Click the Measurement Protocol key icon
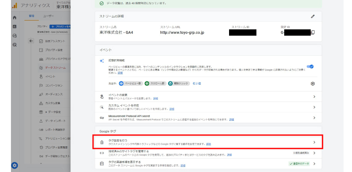The width and height of the screenshot is (352, 172). [x=102, y=117]
